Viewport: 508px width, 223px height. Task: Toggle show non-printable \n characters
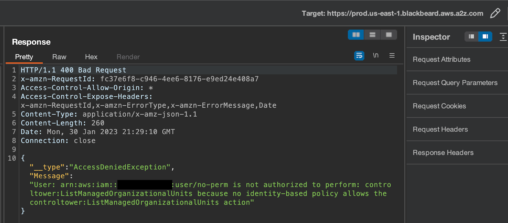pyautogui.click(x=376, y=56)
